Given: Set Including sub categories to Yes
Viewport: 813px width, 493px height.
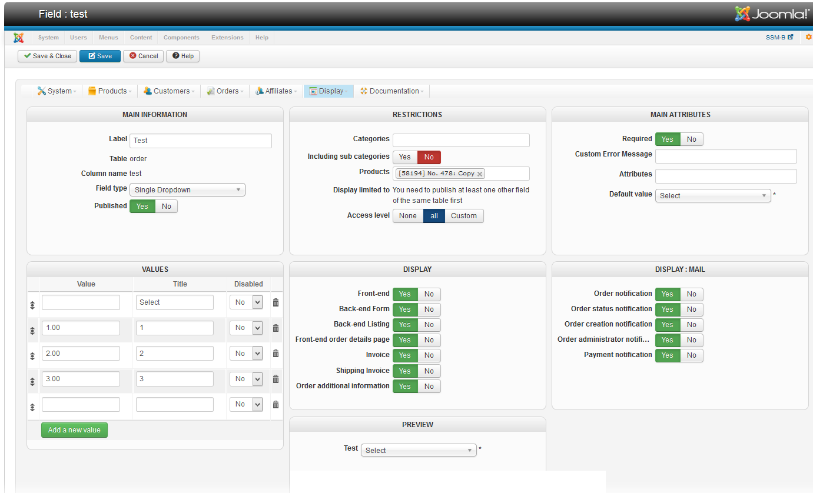Looking at the screenshot, I should [405, 157].
